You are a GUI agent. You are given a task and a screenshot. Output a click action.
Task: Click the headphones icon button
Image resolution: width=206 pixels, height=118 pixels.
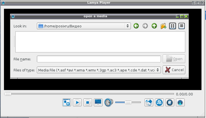click(180, 102)
